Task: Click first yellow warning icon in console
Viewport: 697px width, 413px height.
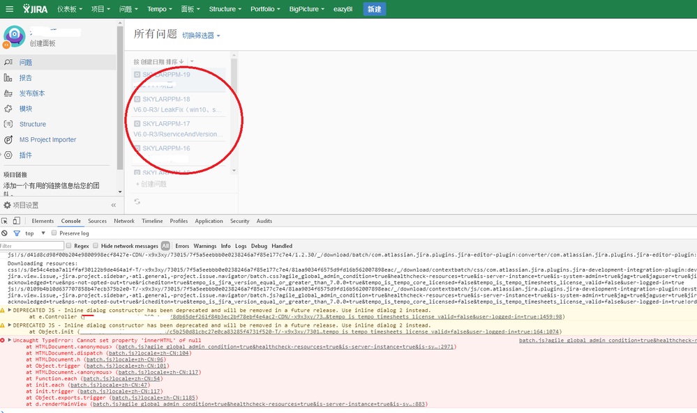Action: [3, 311]
